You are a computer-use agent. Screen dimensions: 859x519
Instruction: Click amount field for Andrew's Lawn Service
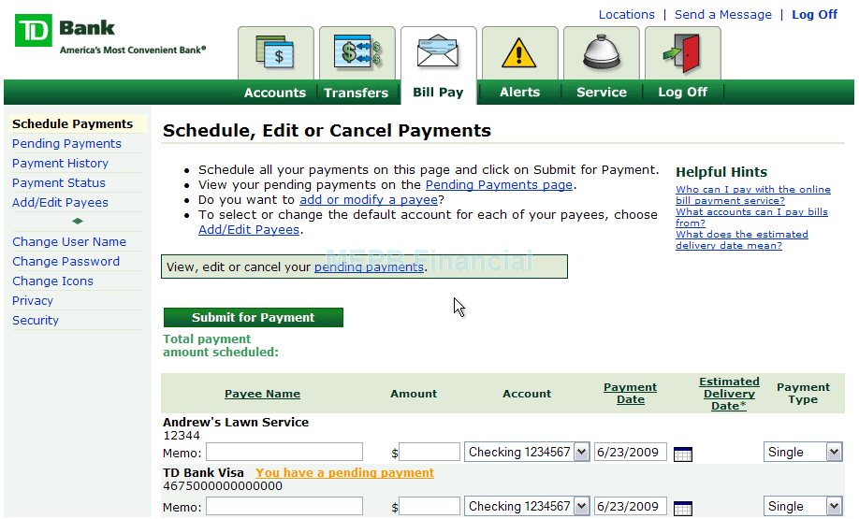click(x=429, y=453)
